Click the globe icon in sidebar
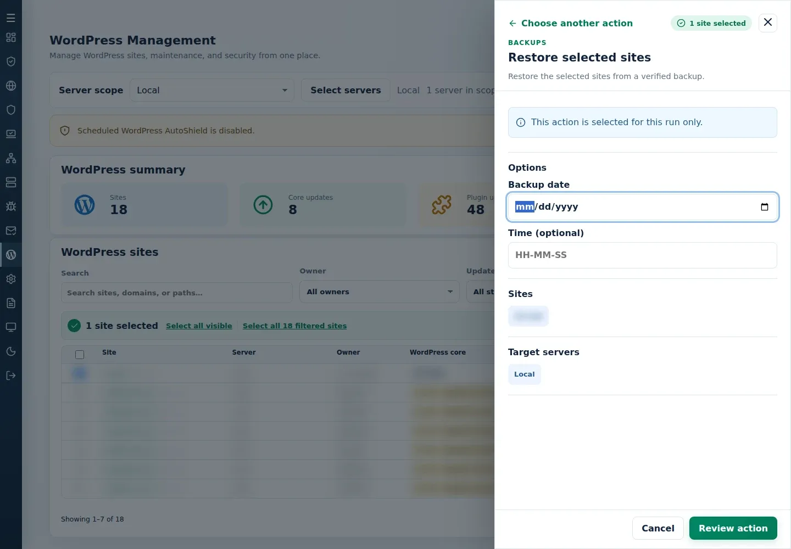This screenshot has width=791, height=549. (11, 86)
